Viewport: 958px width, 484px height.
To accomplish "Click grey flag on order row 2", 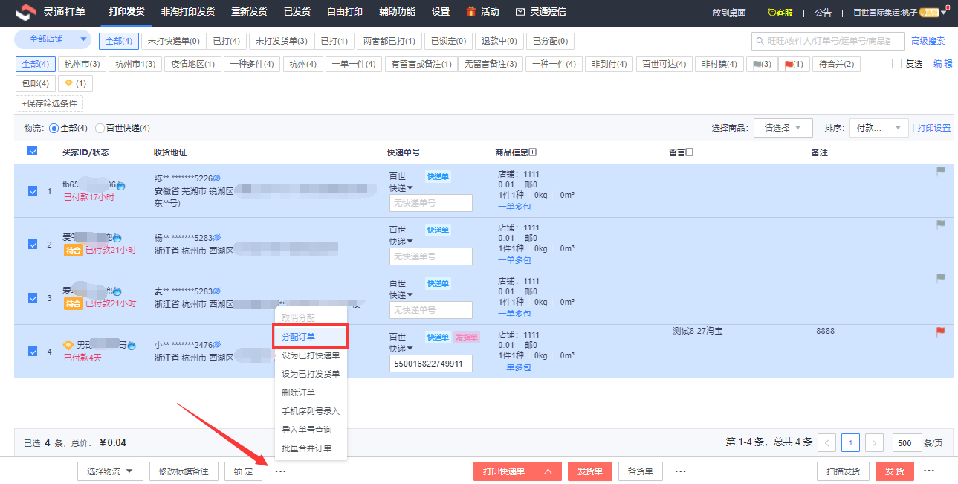I will click(x=940, y=225).
